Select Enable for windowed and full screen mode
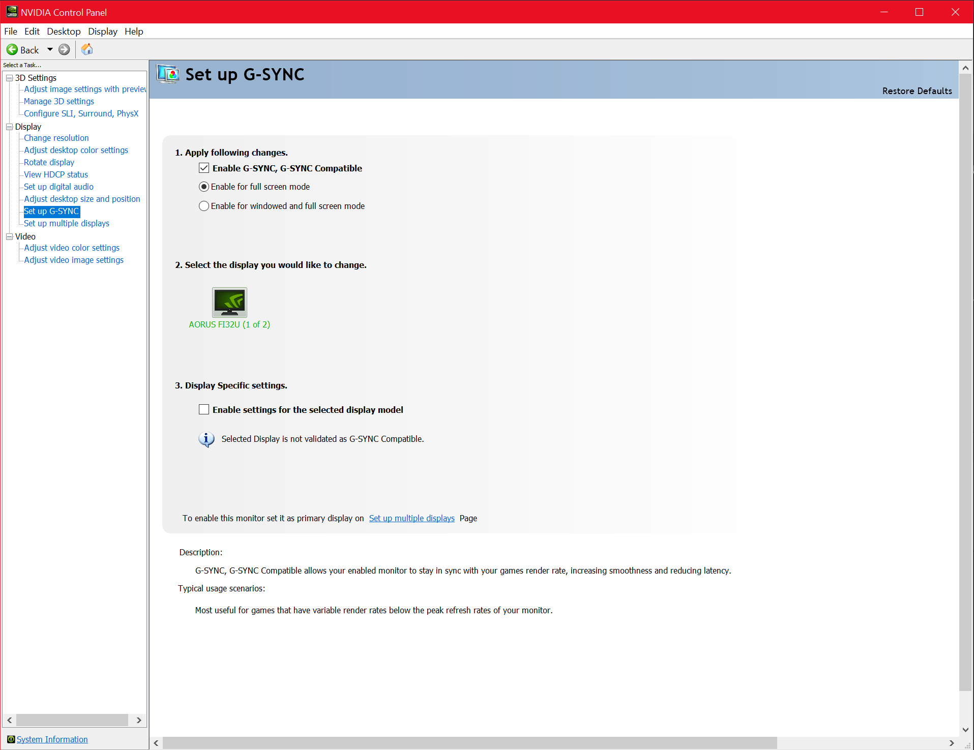 click(204, 206)
